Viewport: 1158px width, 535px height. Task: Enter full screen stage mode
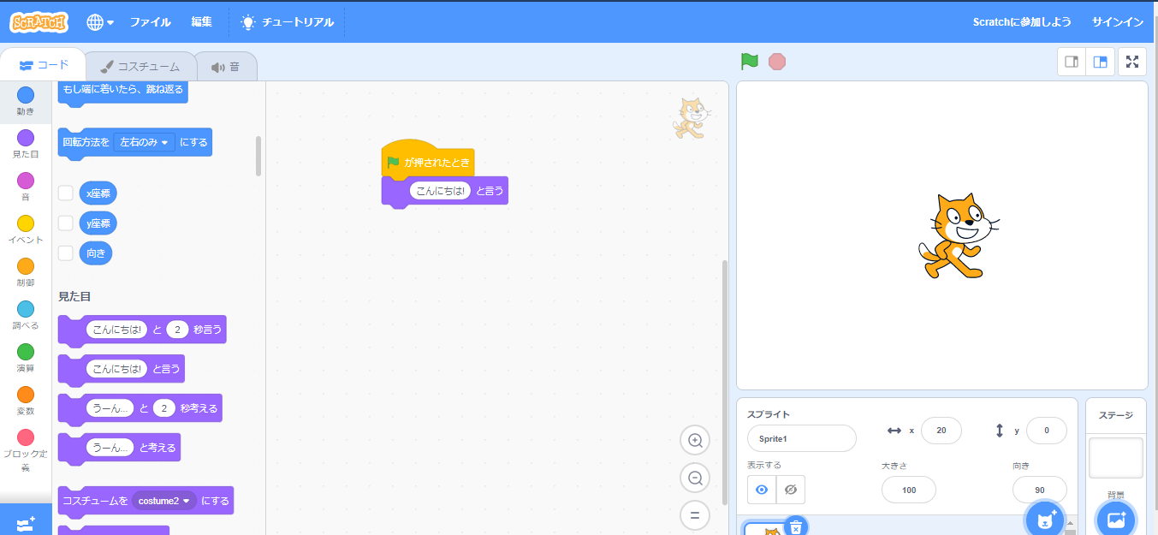coord(1132,62)
